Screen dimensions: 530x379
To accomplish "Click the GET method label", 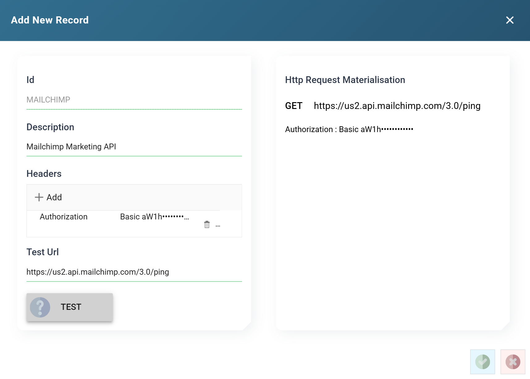I will [293, 106].
